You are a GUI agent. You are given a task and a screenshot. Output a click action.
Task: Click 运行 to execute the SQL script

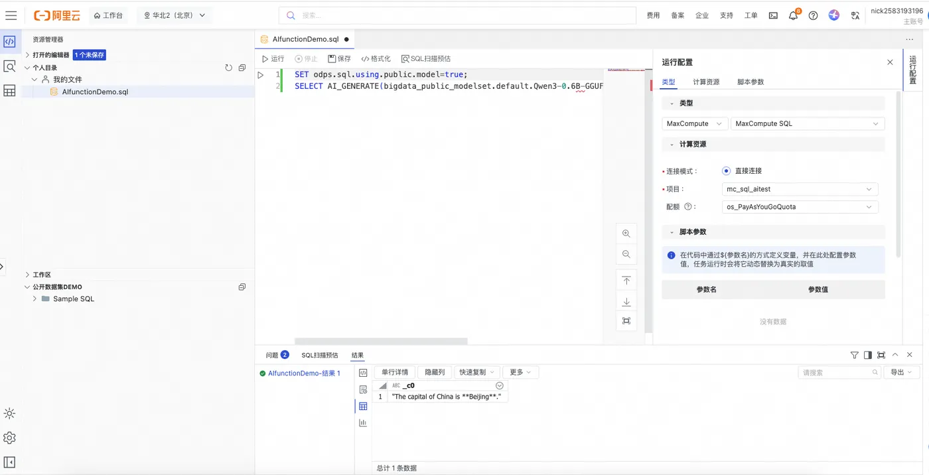(x=274, y=58)
